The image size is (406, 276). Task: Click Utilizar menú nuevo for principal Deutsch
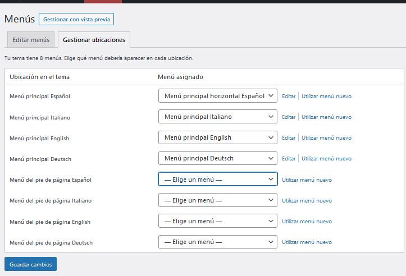326,159
